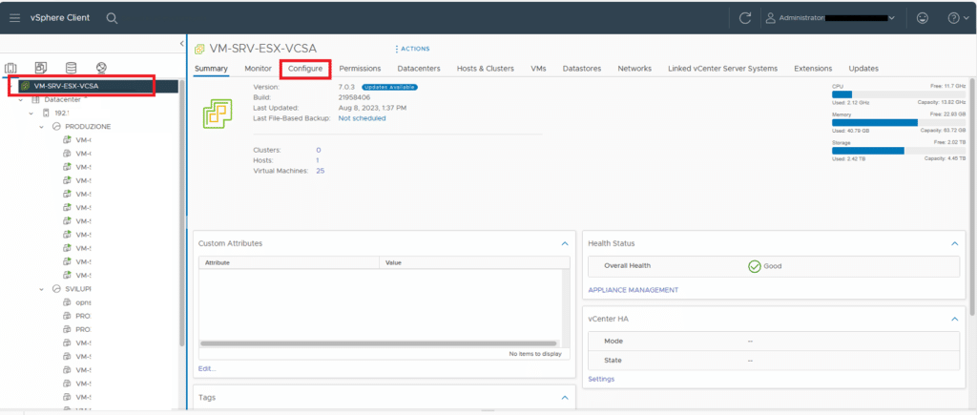The image size is (977, 415).
Task: Click the Not scheduled backup link
Action: click(x=362, y=117)
